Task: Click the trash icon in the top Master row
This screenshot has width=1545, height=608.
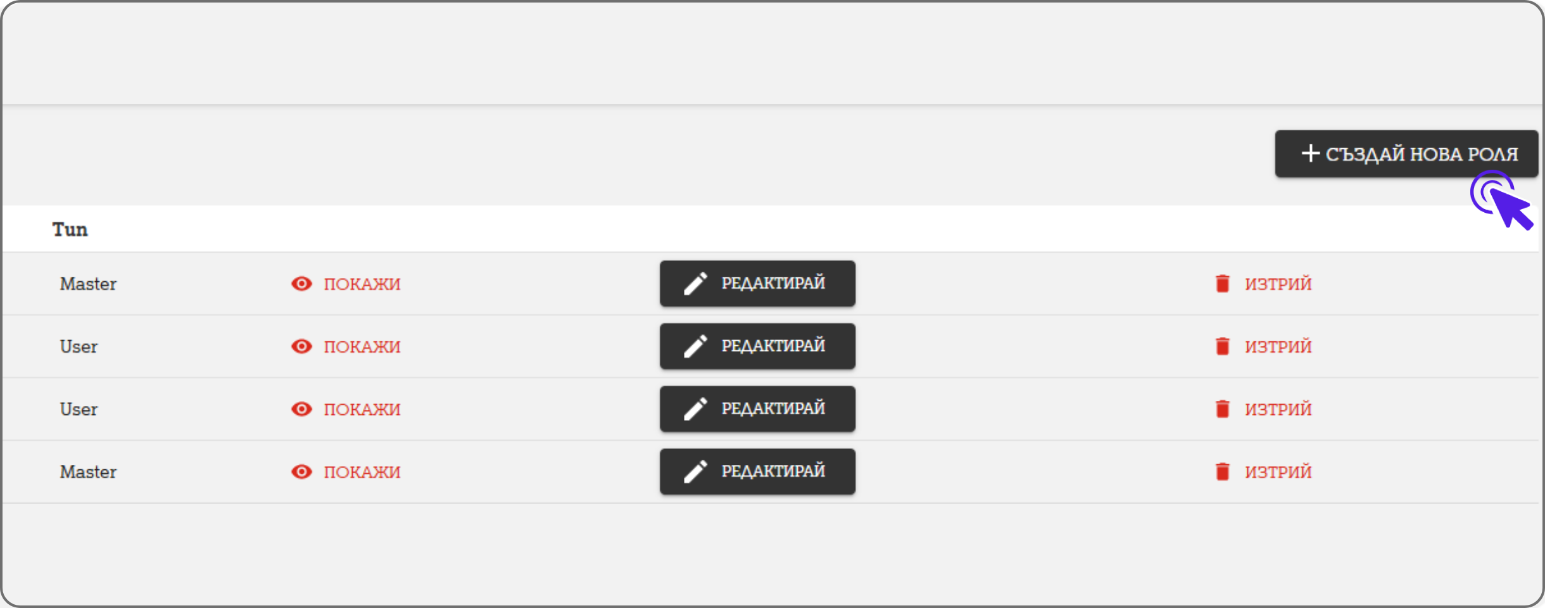Action: pos(1222,284)
